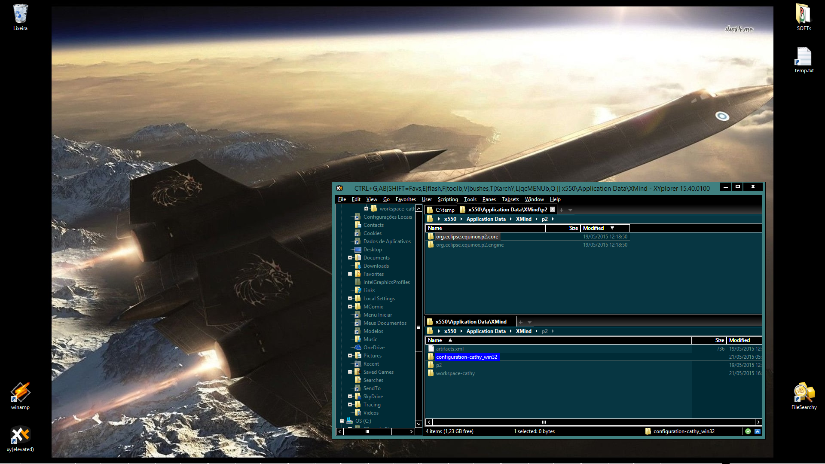This screenshot has height=464, width=825.
Task: Collapse the OS (C:) drive node
Action: (x=342, y=421)
